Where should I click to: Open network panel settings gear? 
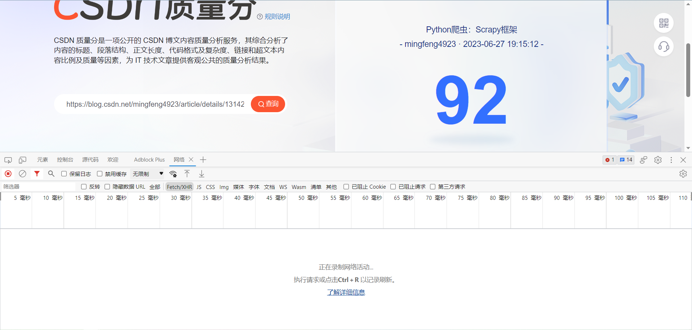point(683,174)
